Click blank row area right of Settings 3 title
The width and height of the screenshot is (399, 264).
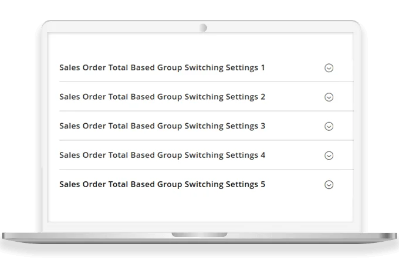pyautogui.click(x=293, y=126)
